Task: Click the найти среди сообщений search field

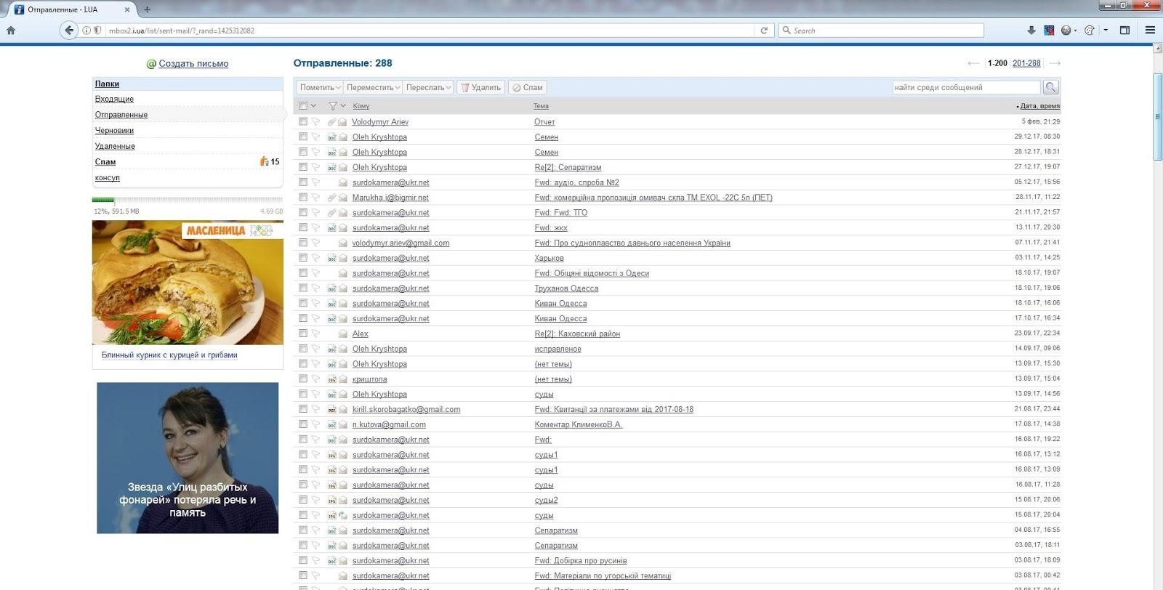Action: coord(965,87)
